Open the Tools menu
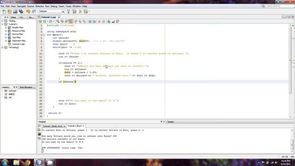 click(69, 6)
